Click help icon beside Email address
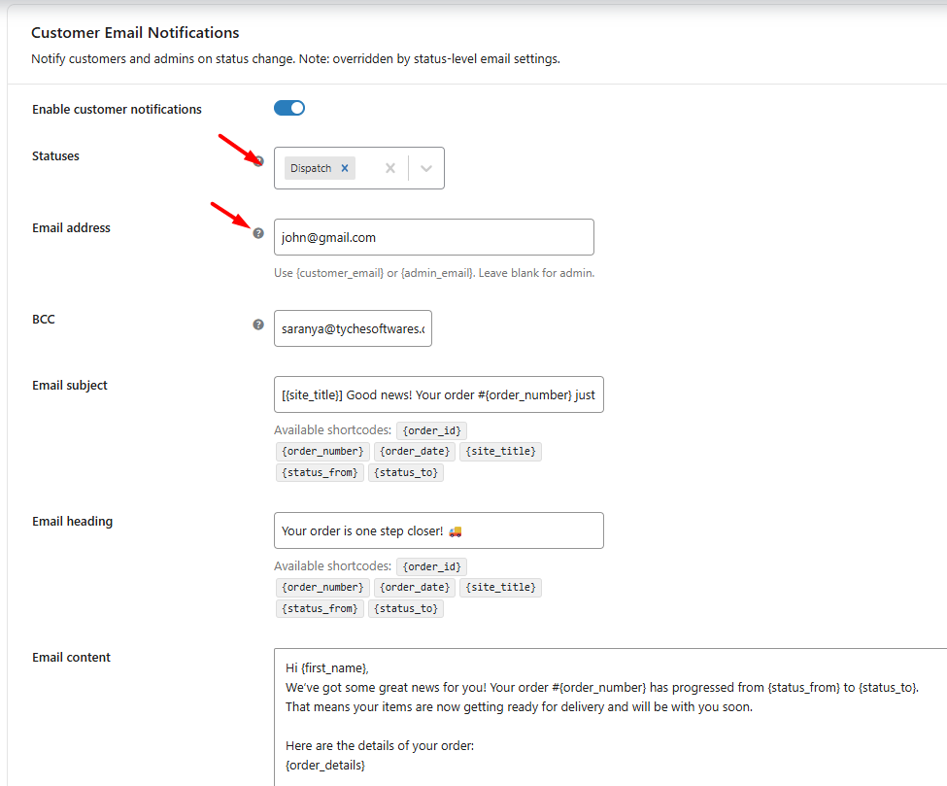 coord(258,233)
